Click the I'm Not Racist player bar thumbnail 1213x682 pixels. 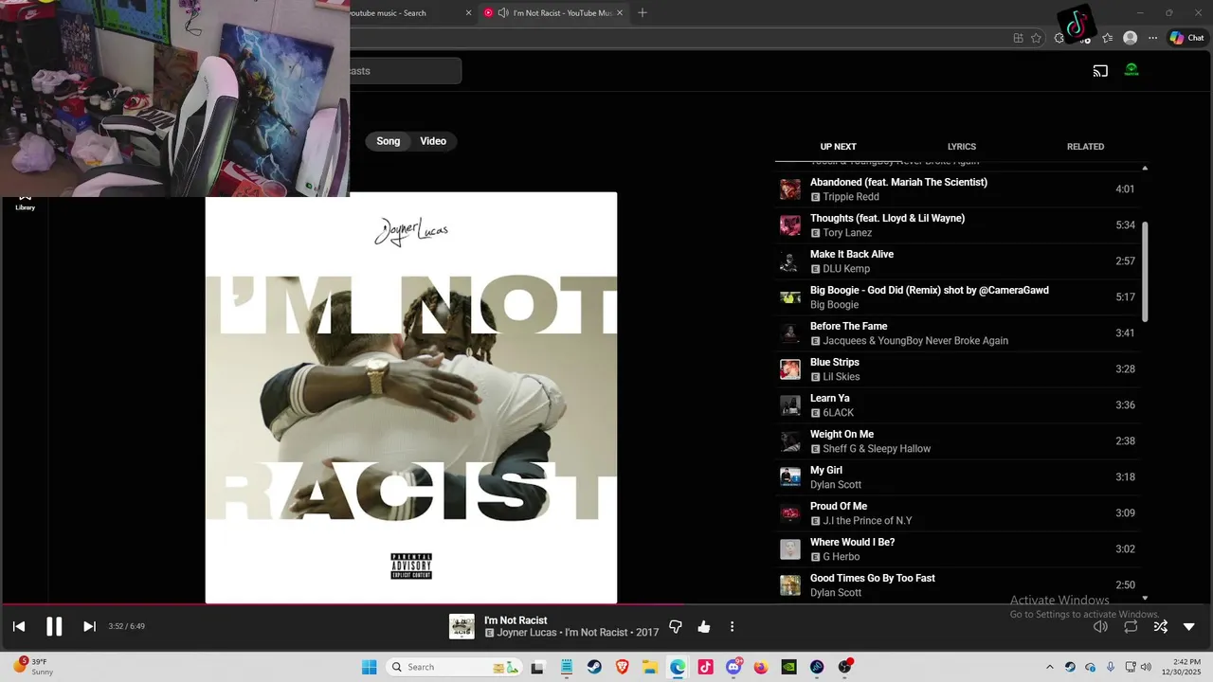click(462, 626)
